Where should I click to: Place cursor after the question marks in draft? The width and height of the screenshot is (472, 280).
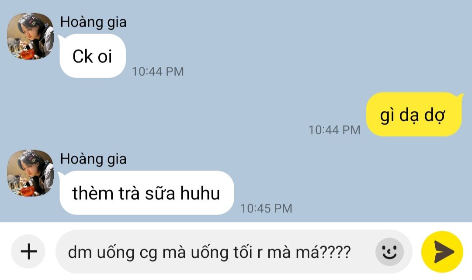pos(351,252)
